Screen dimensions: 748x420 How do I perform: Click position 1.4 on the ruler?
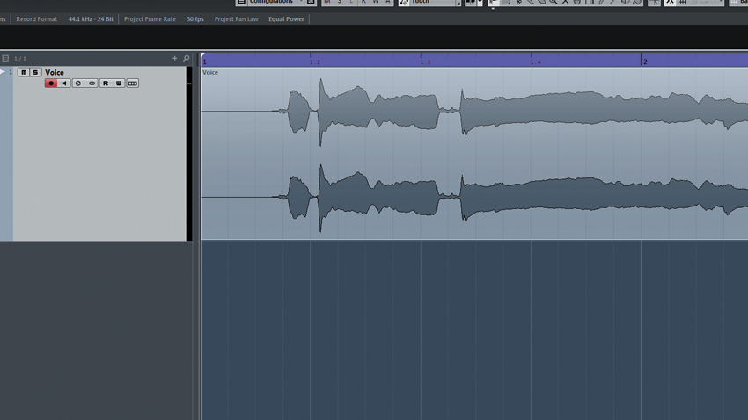[x=536, y=62]
